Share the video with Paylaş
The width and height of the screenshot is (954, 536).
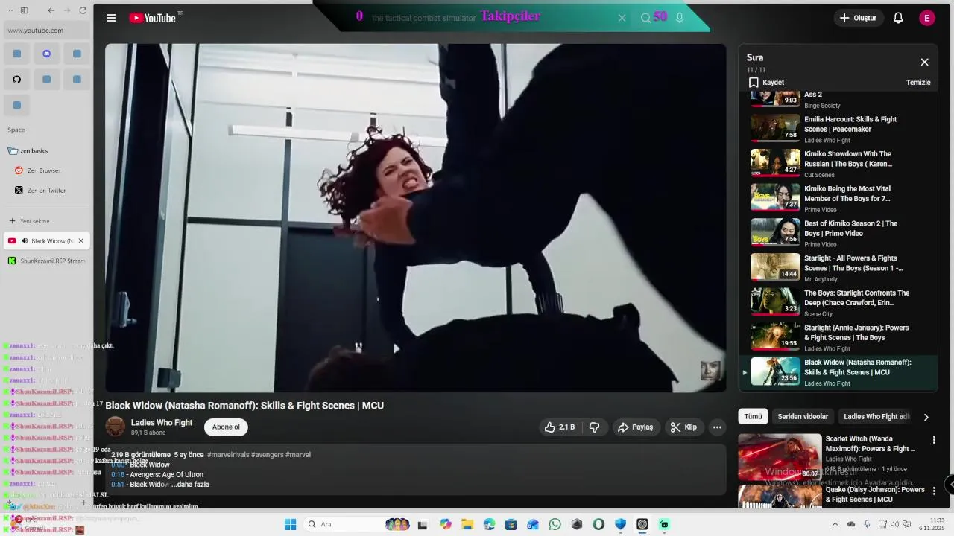(636, 427)
